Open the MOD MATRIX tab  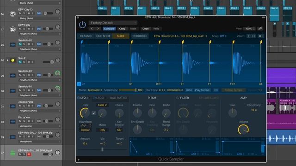(118, 98)
